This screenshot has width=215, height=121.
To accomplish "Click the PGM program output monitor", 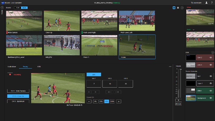I will [x=200, y=17].
